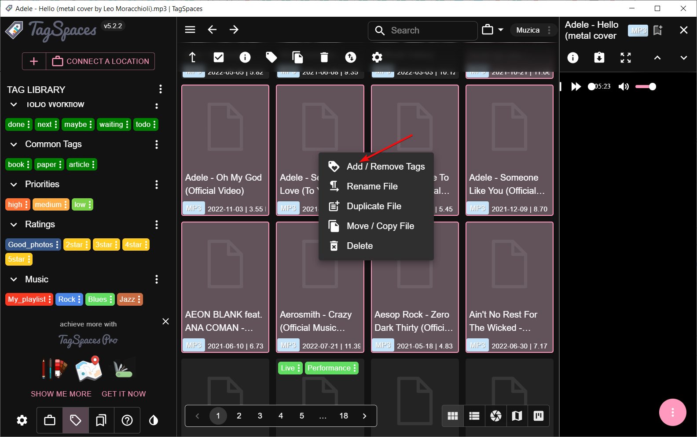The image size is (697, 437).
Task: Open the help and feedback icon
Action: coord(127,420)
